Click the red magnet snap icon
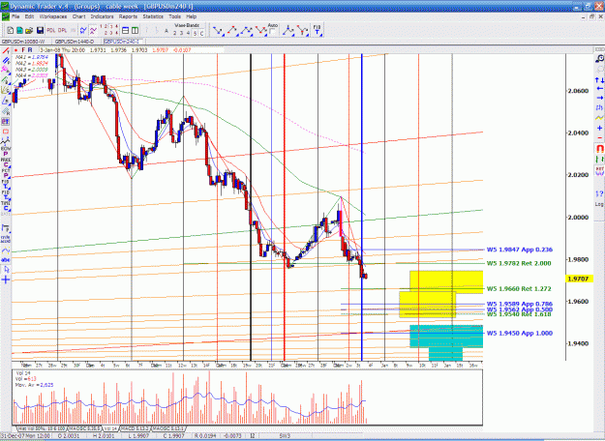 (x=599, y=148)
